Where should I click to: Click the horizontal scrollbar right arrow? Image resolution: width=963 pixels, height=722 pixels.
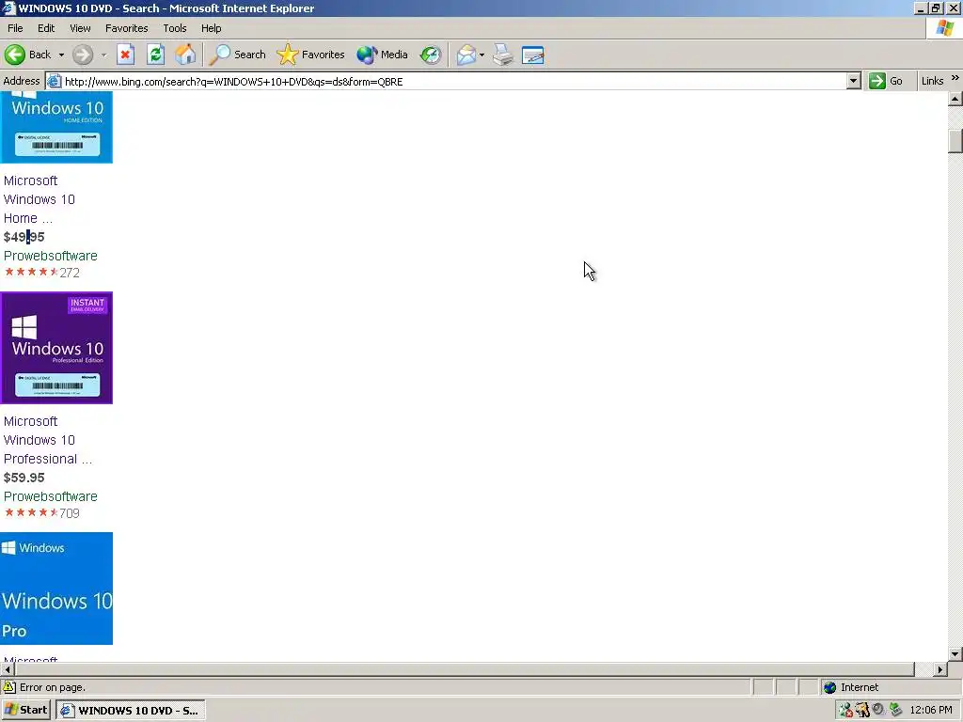[x=939, y=669]
